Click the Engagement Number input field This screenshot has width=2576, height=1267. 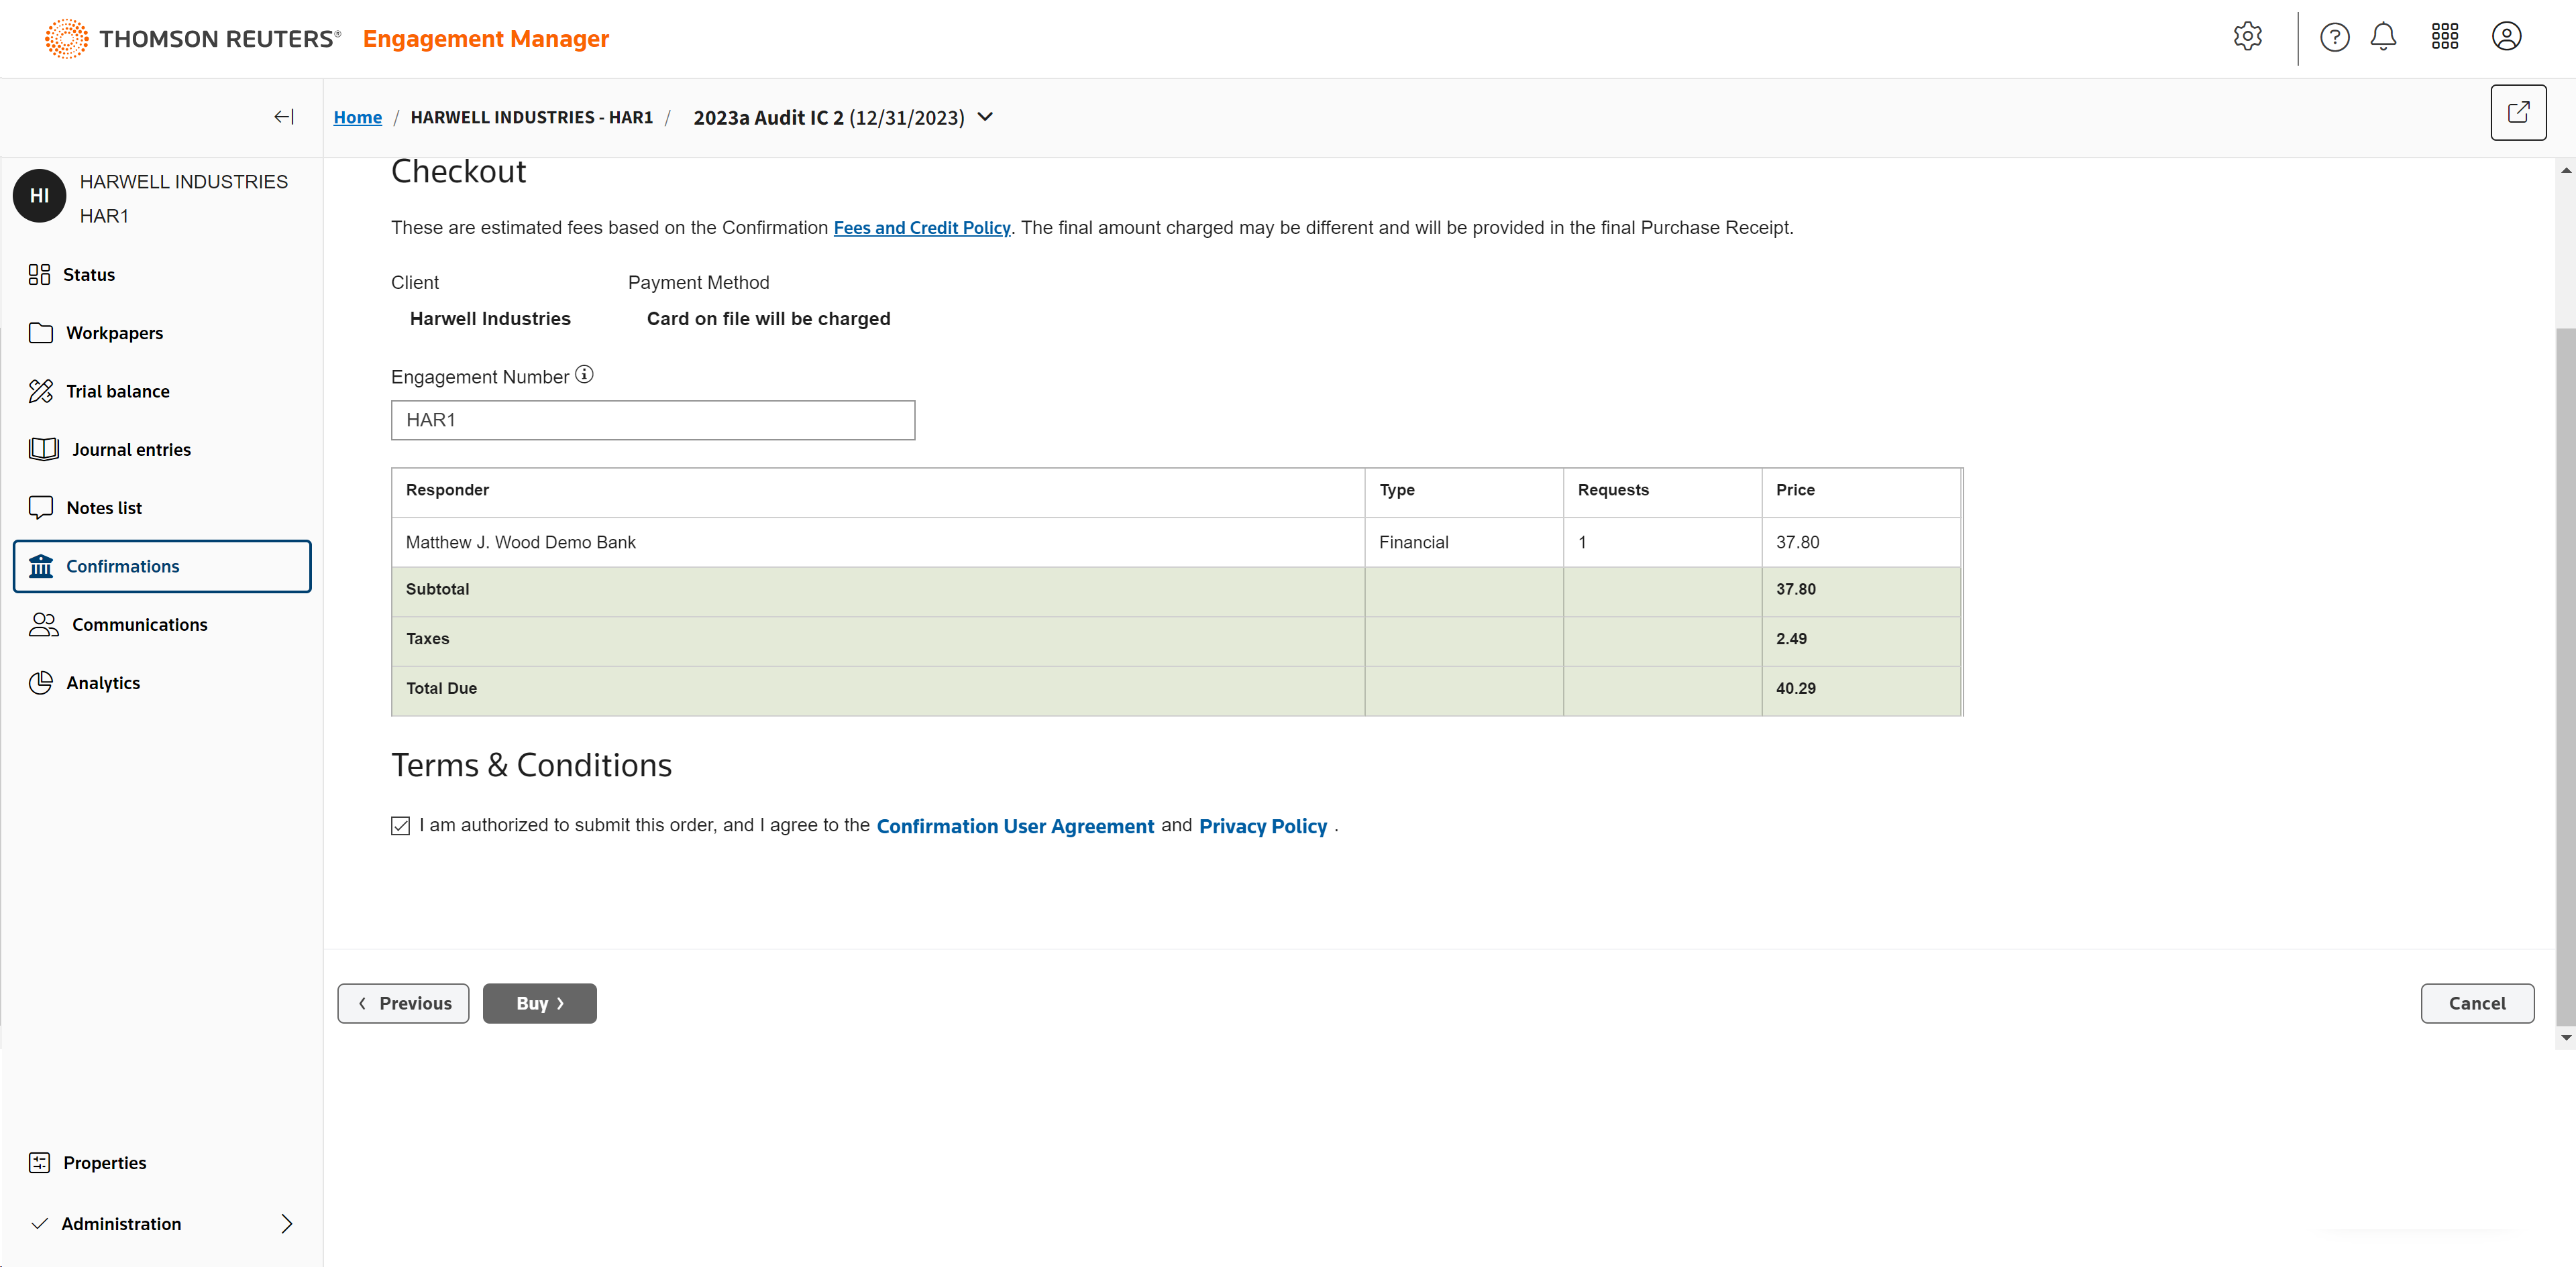(x=652, y=420)
